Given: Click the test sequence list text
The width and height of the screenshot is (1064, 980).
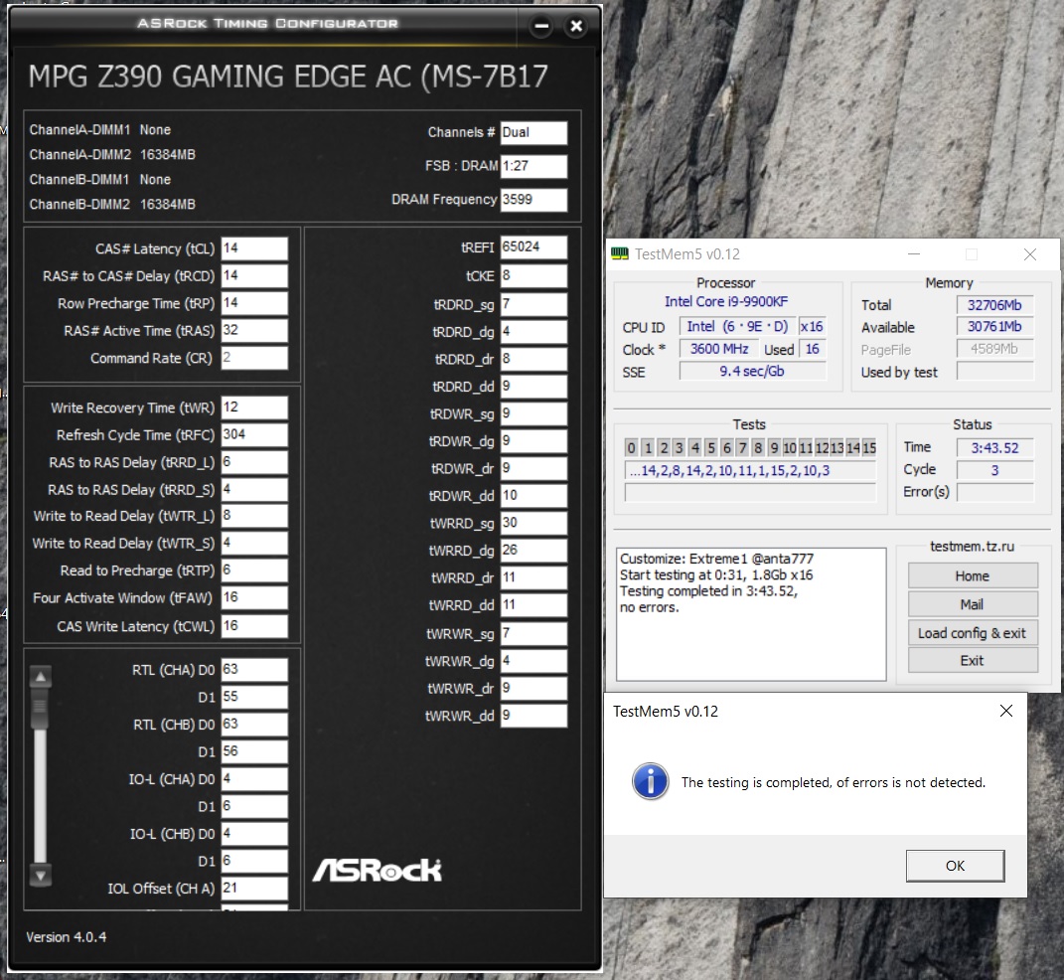Looking at the screenshot, I should click(x=750, y=470).
